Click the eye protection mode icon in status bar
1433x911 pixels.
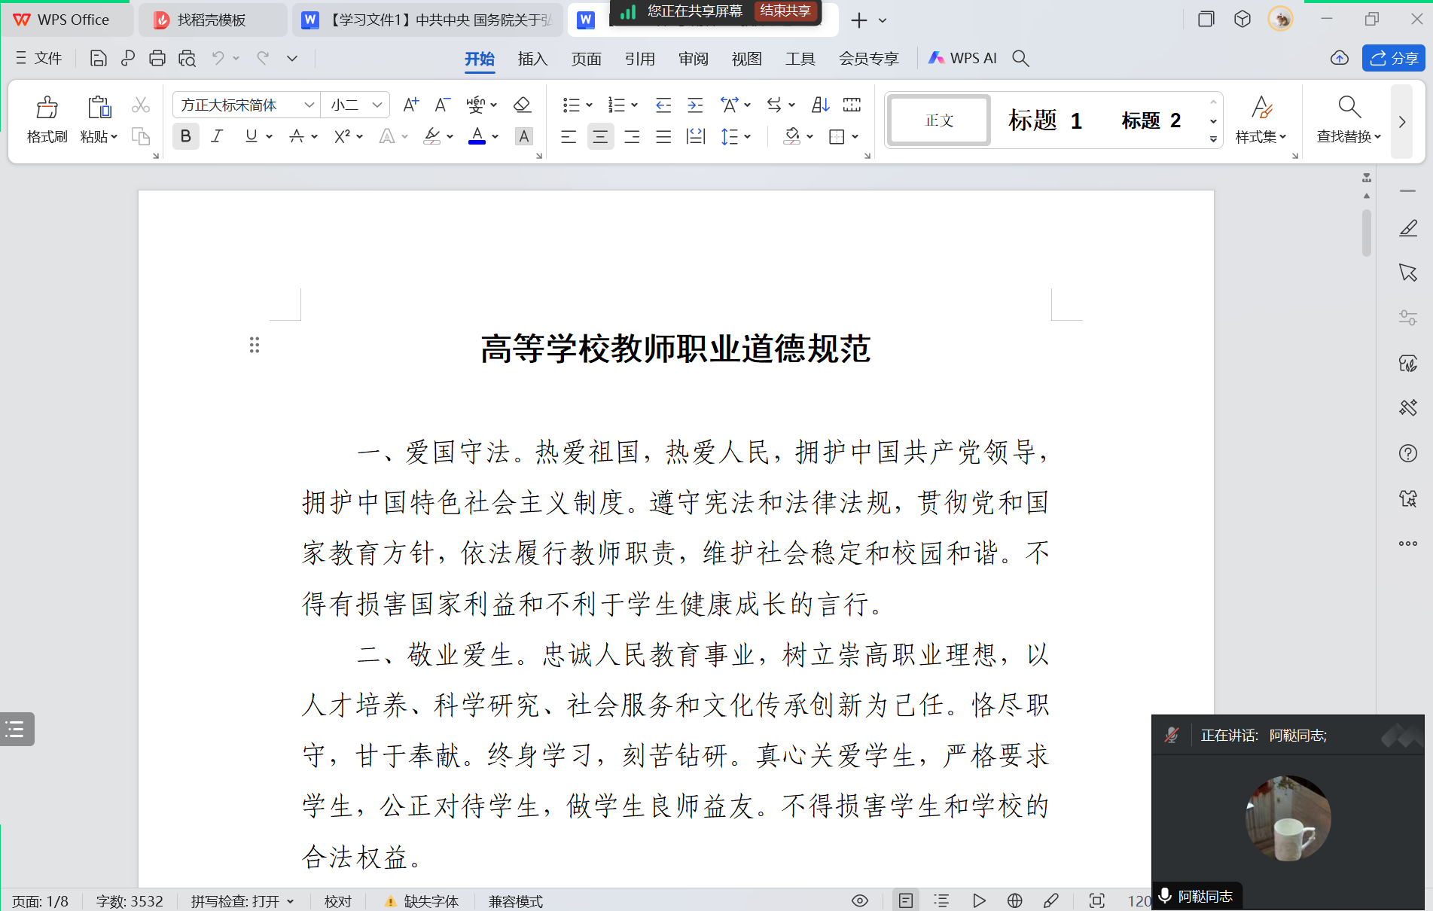point(860,900)
